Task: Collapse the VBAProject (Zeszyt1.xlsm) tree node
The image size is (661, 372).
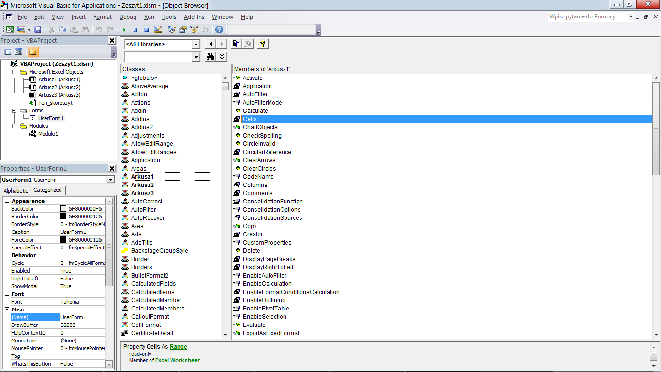Action: click(x=5, y=64)
